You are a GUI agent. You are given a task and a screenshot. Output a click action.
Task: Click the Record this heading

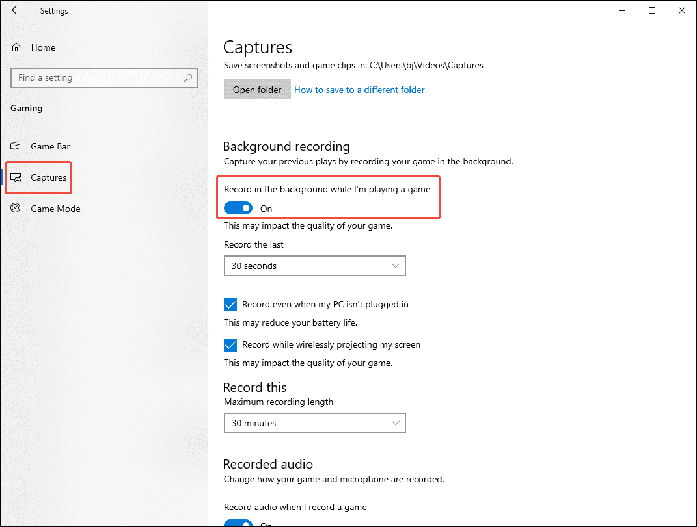point(254,387)
